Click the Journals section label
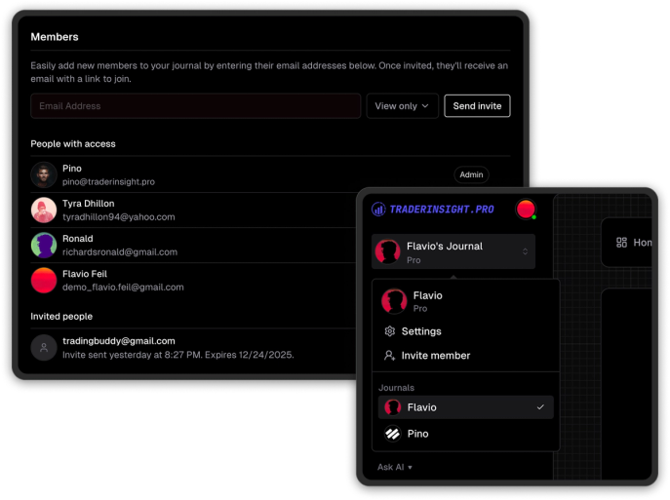 click(396, 388)
